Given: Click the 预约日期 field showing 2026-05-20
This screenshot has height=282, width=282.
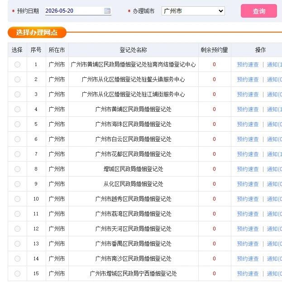Looking at the screenshot, I should tap(78, 11).
